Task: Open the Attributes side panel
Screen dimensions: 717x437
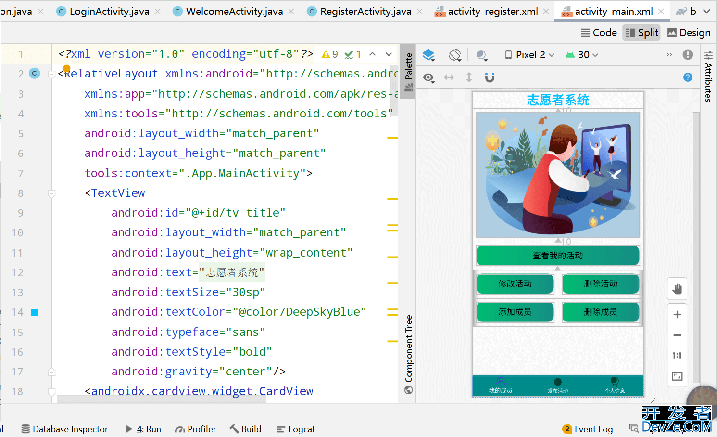Action: pyautogui.click(x=708, y=76)
